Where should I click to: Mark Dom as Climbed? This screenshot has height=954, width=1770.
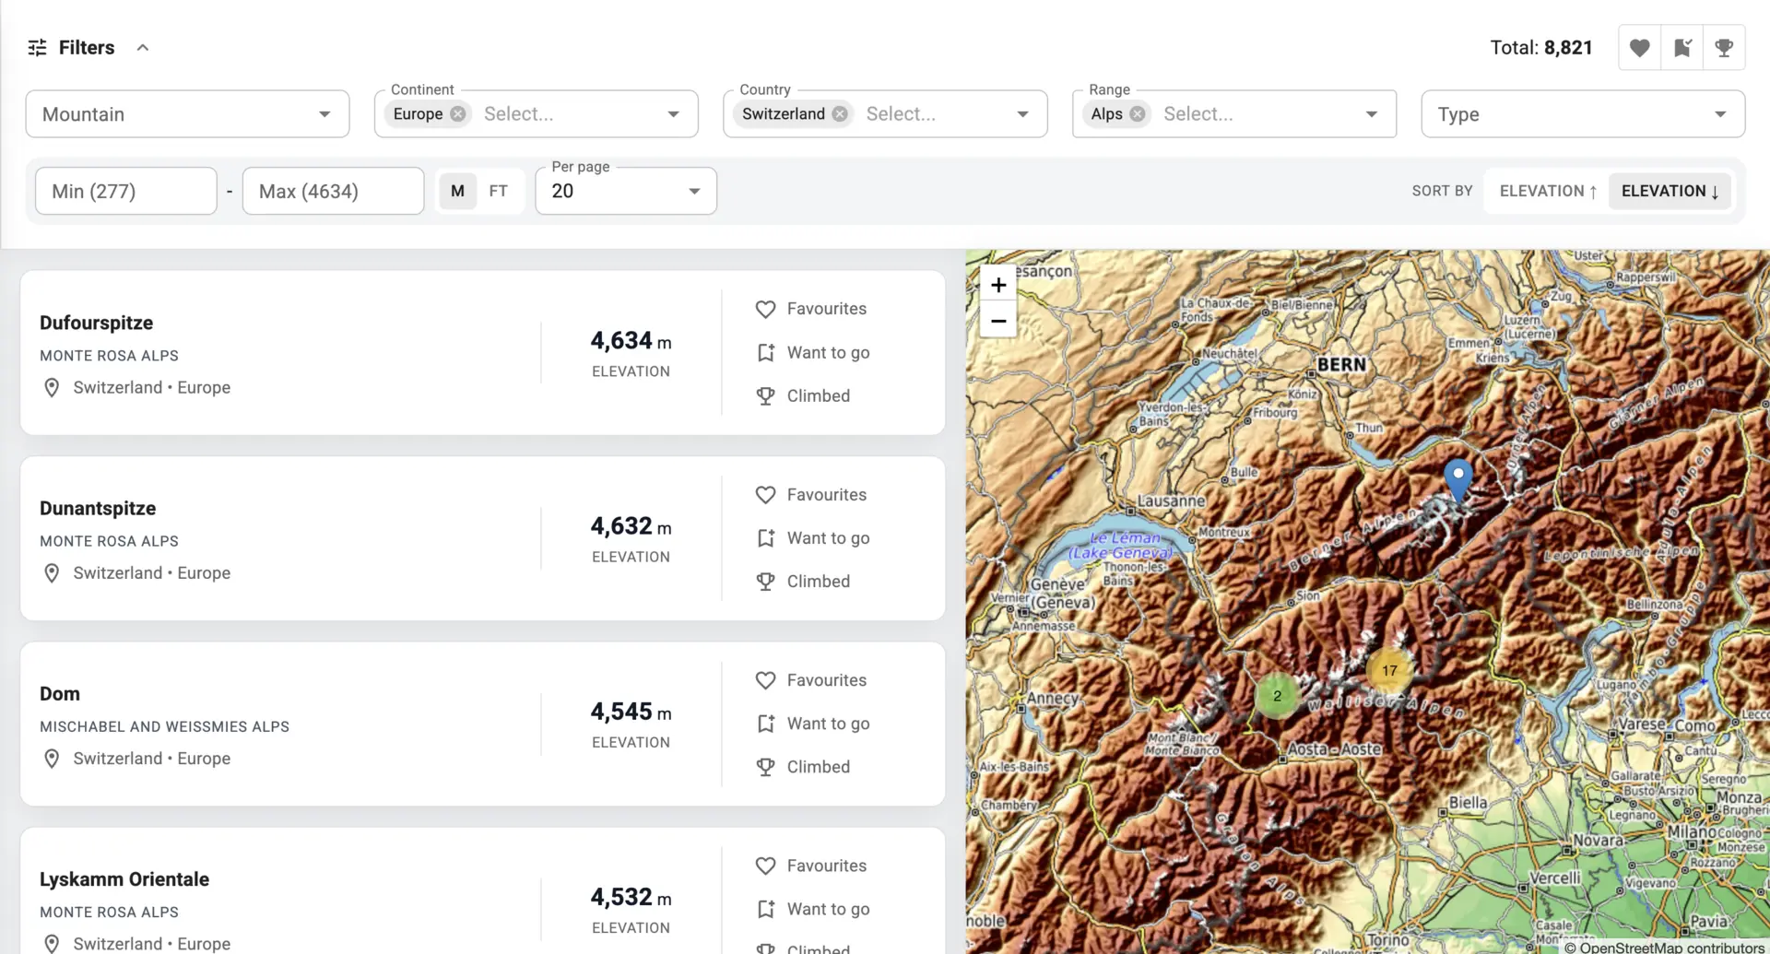tap(803, 767)
